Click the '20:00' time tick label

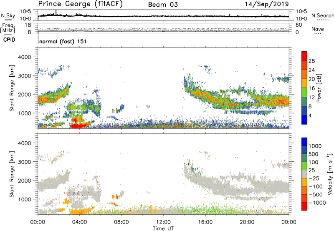(247, 222)
